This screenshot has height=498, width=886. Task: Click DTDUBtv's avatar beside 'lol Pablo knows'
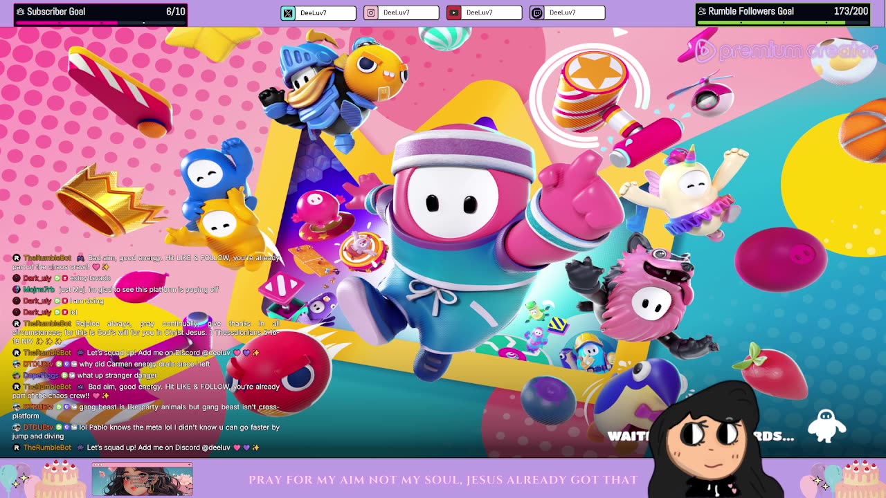pyautogui.click(x=17, y=427)
